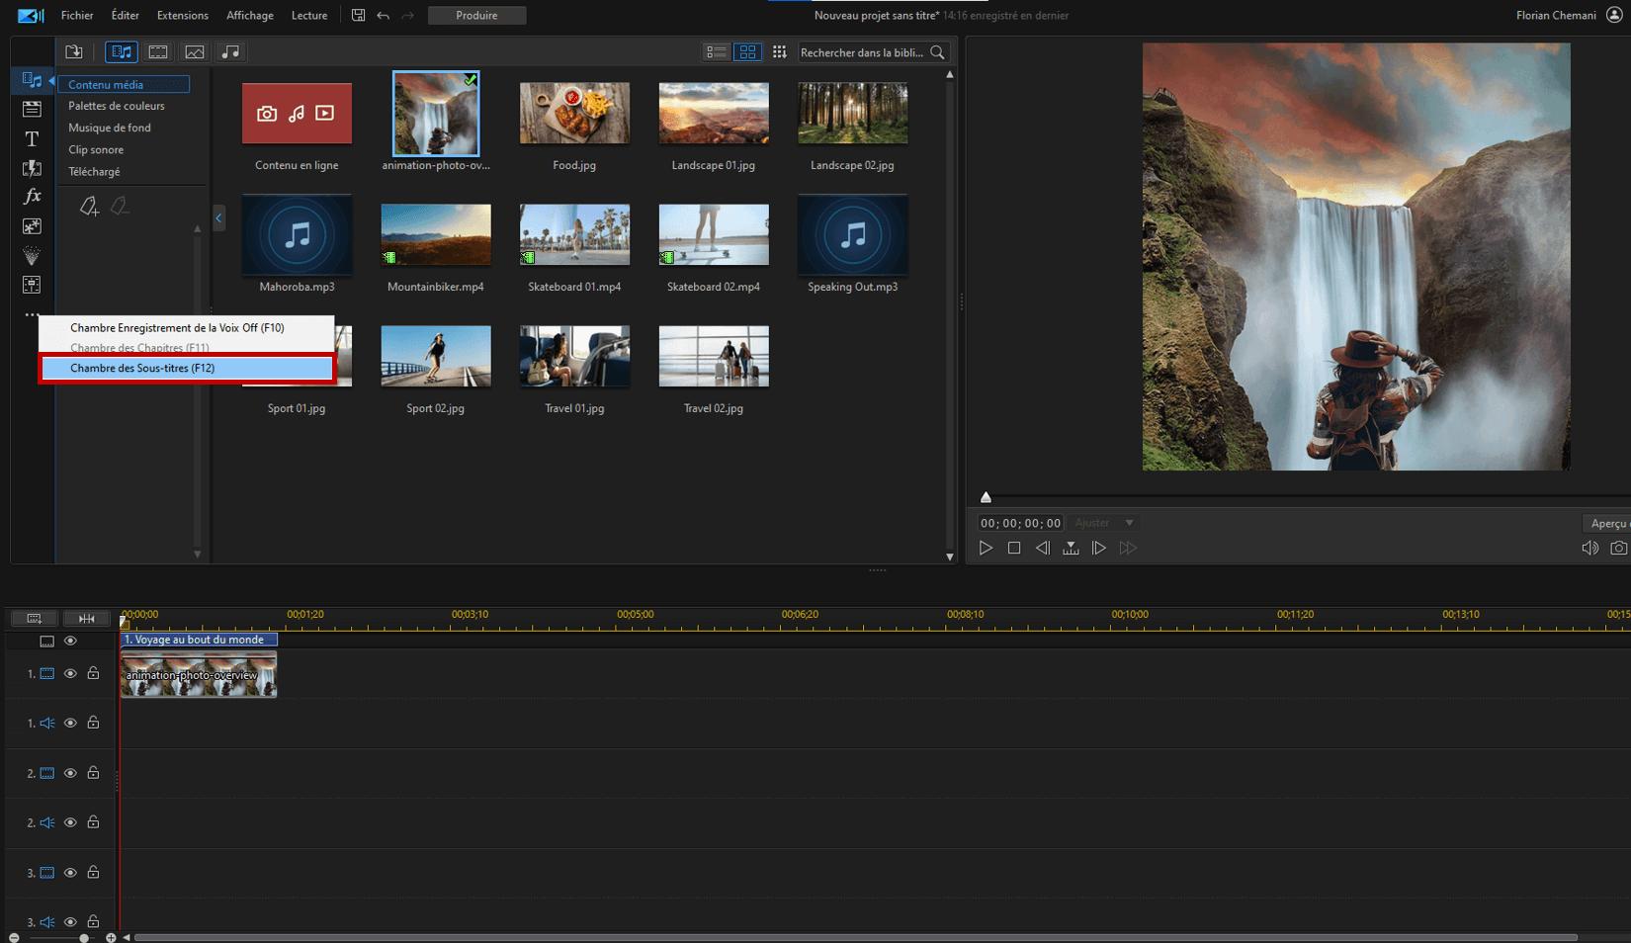This screenshot has width=1631, height=943.
Task: Switch library to large icon view
Action: click(748, 51)
